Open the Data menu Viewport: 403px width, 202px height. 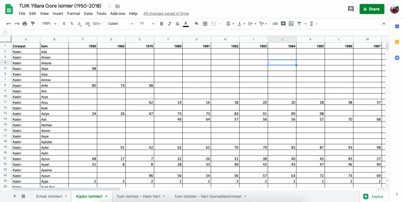88,14
